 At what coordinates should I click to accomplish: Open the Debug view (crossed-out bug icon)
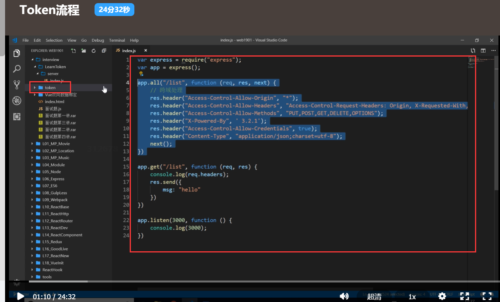click(x=16, y=101)
